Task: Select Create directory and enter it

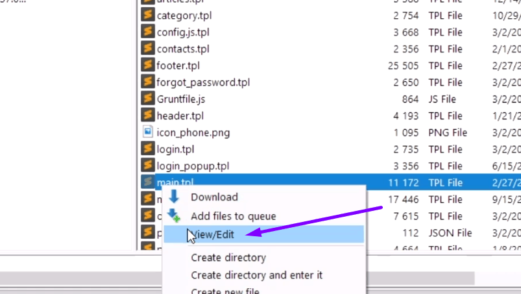Action: 256,275
